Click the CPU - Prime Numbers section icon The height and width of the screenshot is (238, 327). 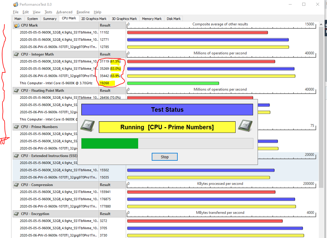pyautogui.click(x=16, y=127)
